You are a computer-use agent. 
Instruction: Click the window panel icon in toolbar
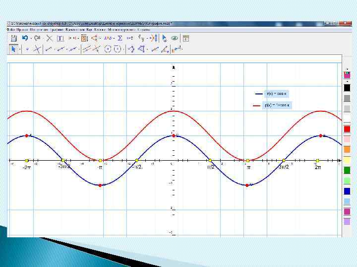click(x=186, y=38)
